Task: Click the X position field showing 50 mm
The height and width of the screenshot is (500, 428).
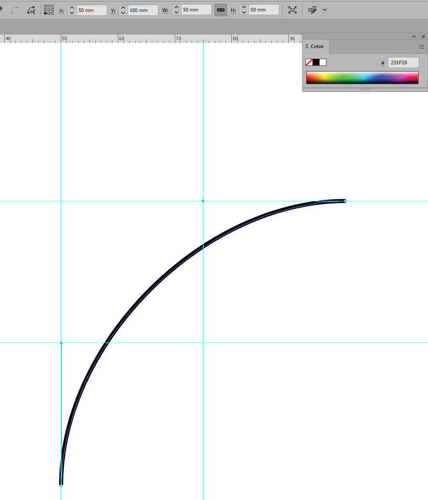Action: tap(92, 10)
